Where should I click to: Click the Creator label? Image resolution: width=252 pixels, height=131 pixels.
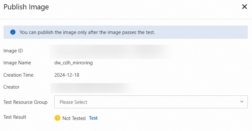11,87
